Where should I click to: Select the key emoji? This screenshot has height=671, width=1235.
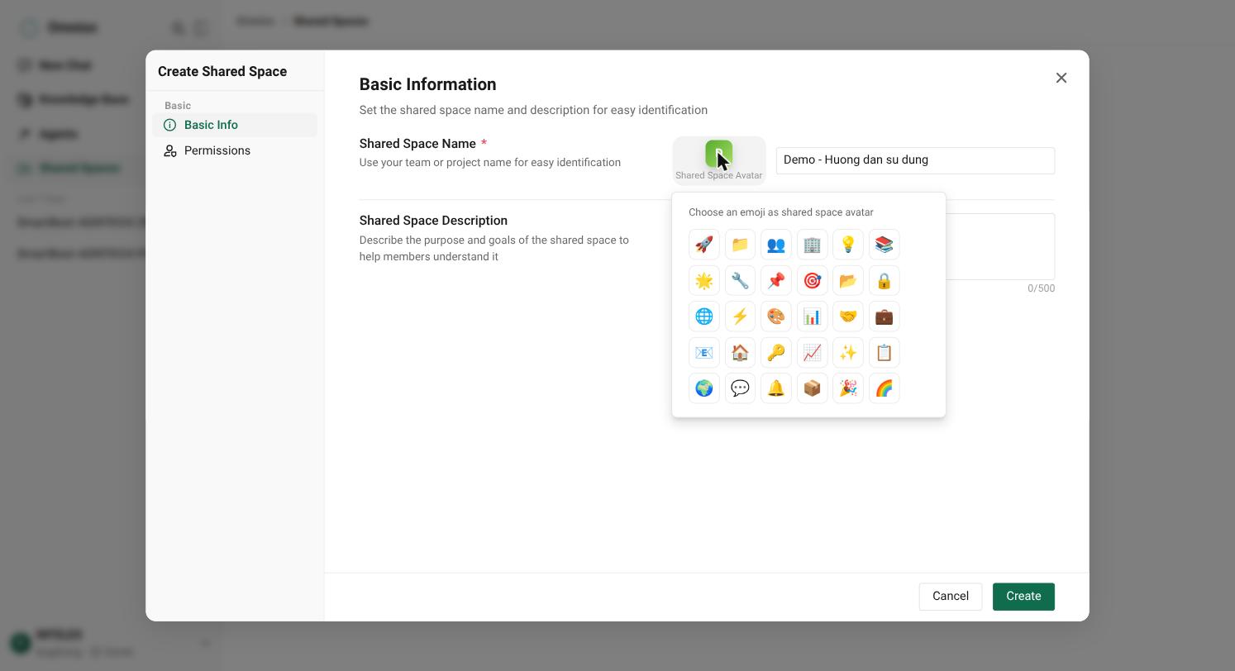point(776,353)
